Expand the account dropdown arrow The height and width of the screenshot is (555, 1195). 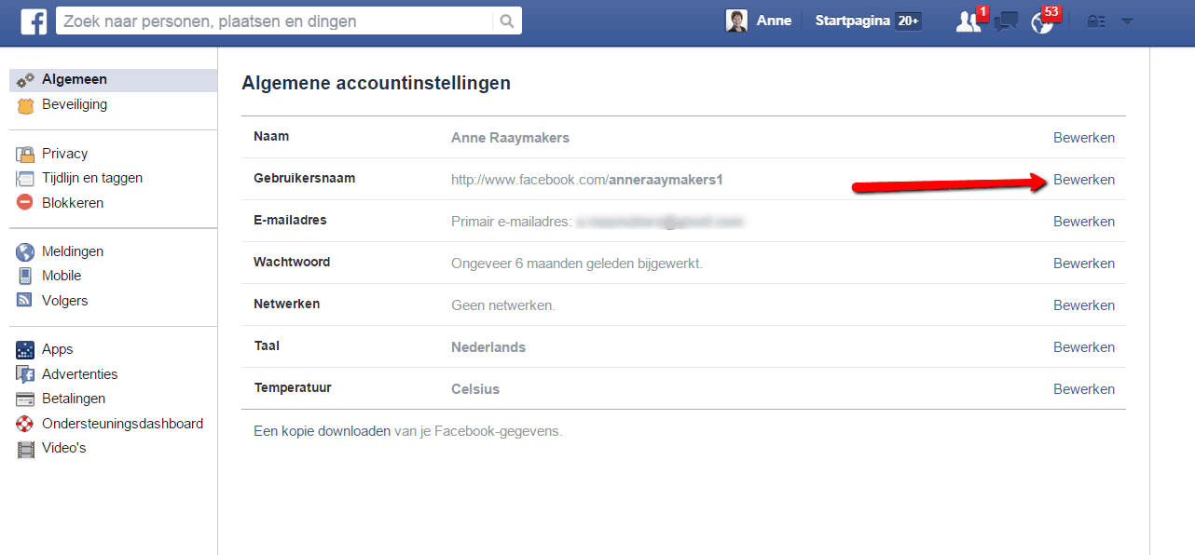click(1127, 21)
